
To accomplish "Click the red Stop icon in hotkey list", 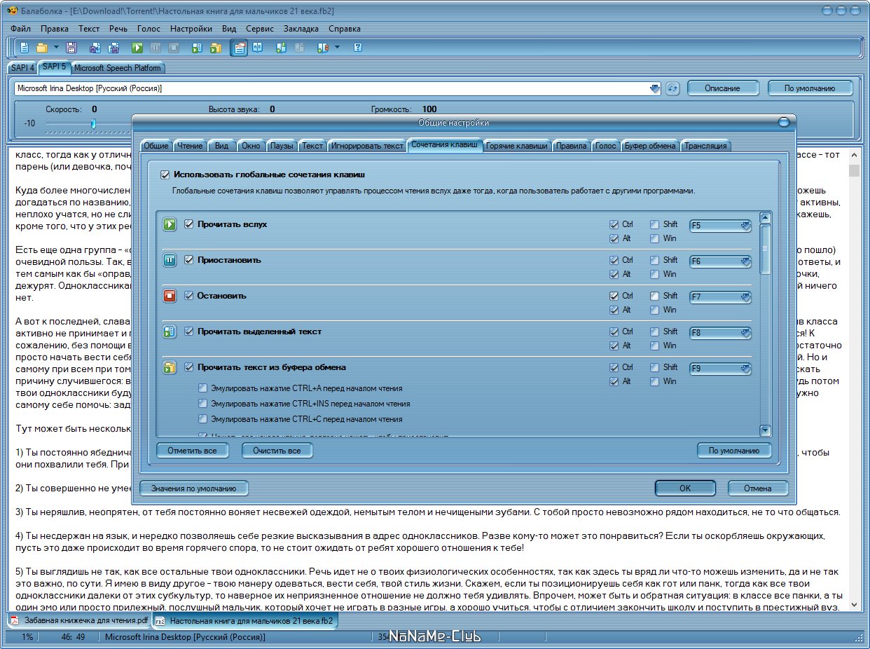I will point(170,296).
